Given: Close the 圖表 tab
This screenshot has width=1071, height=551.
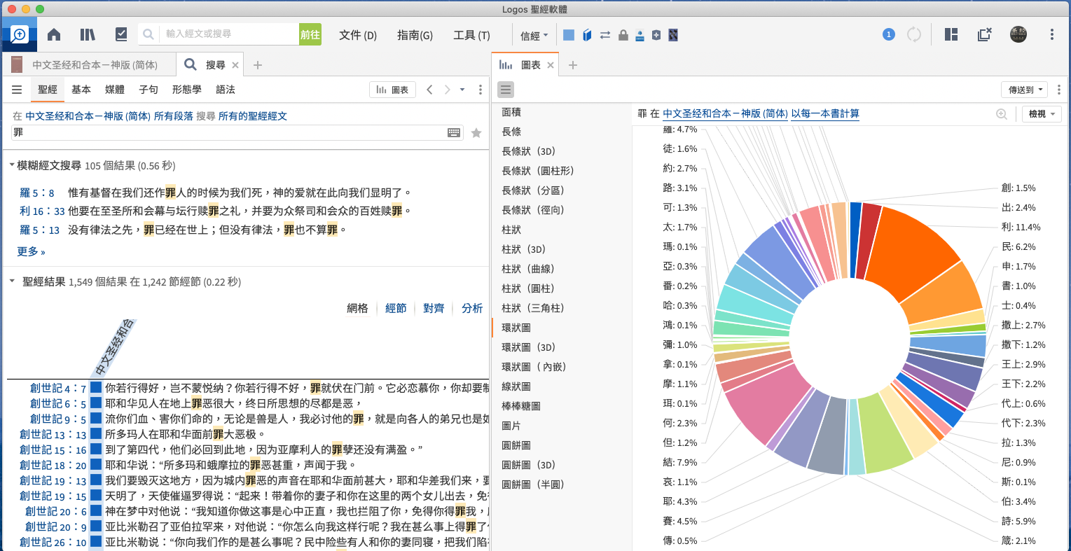Looking at the screenshot, I should click(x=551, y=65).
